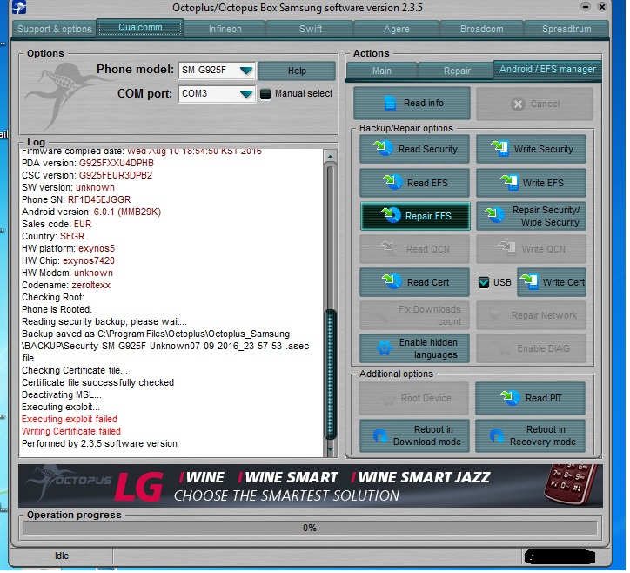This screenshot has height=573, width=630.
Task: Switch to the Main actions tab
Action: coord(382,71)
